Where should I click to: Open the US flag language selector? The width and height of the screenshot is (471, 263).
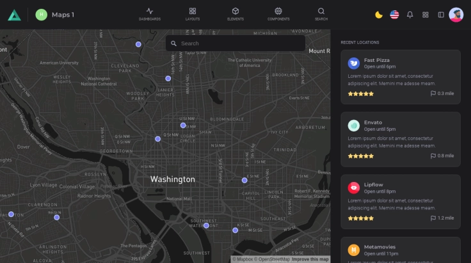394,15
